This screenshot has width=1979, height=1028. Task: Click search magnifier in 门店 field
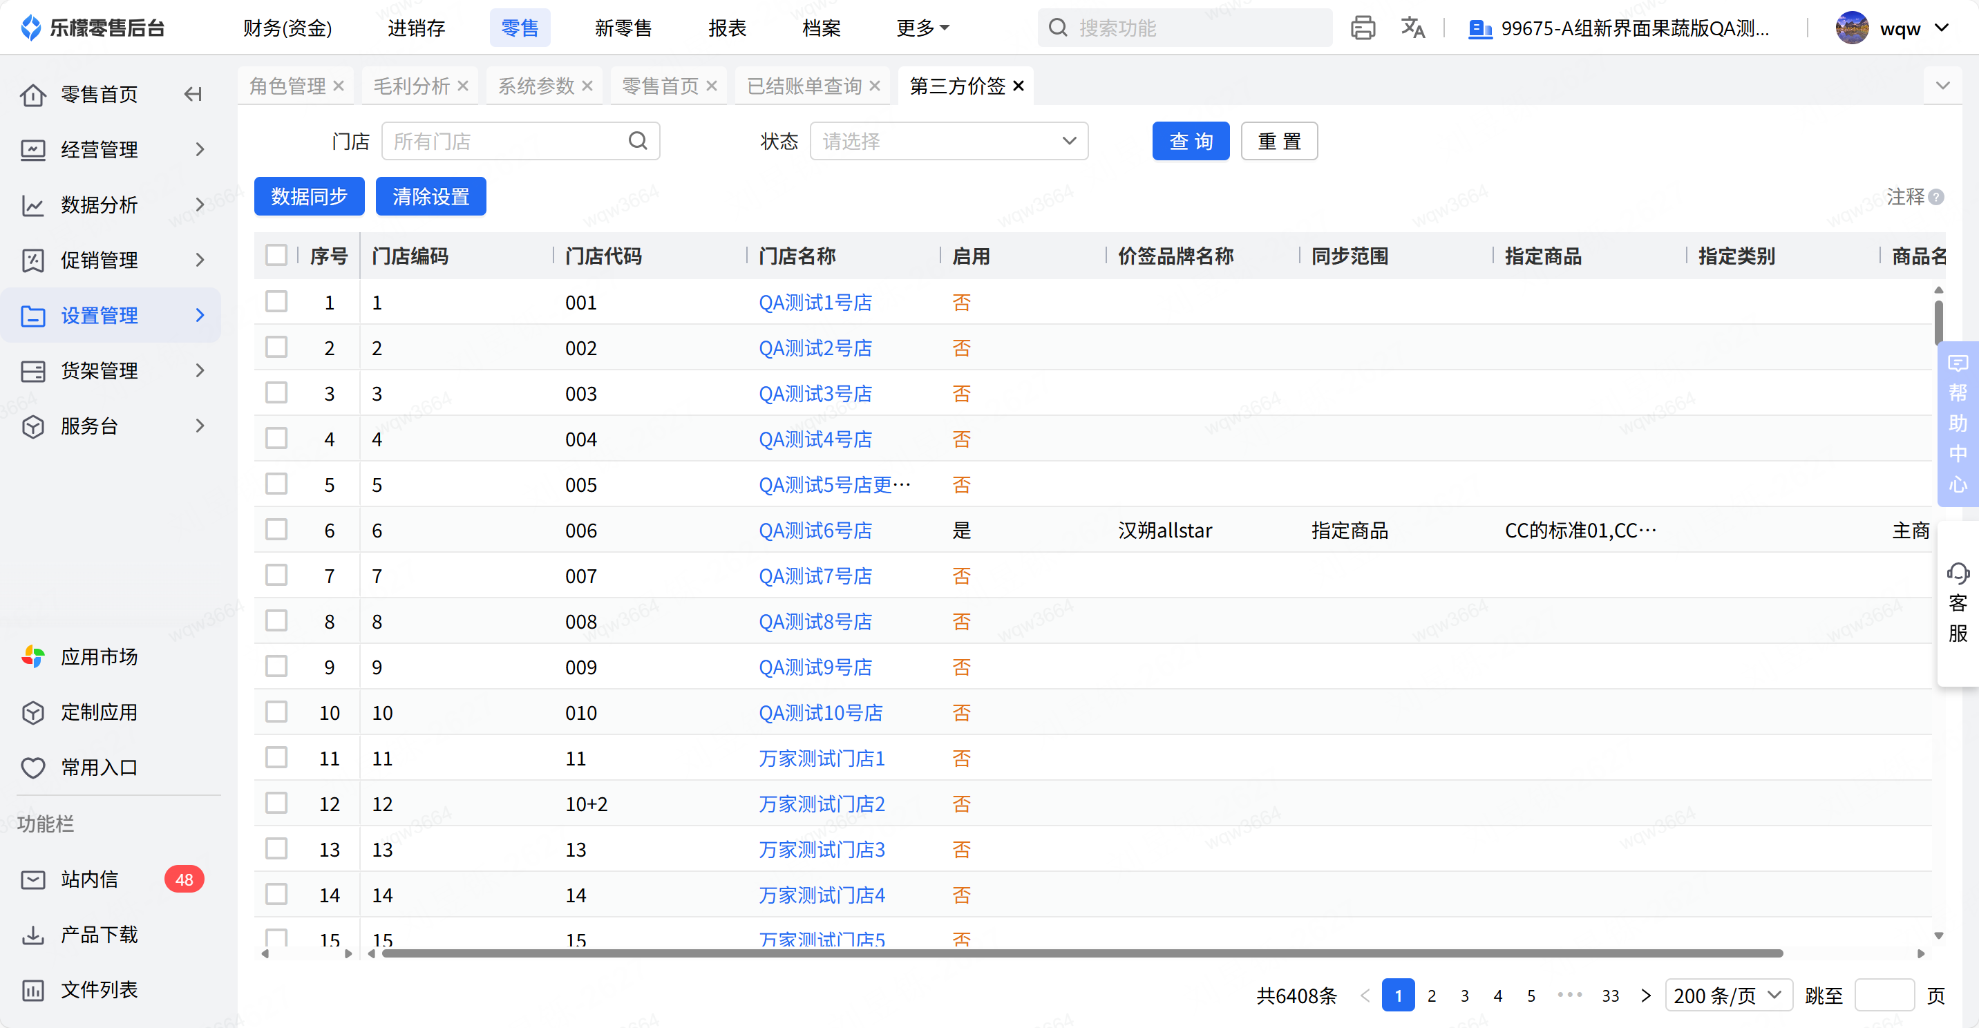638,142
